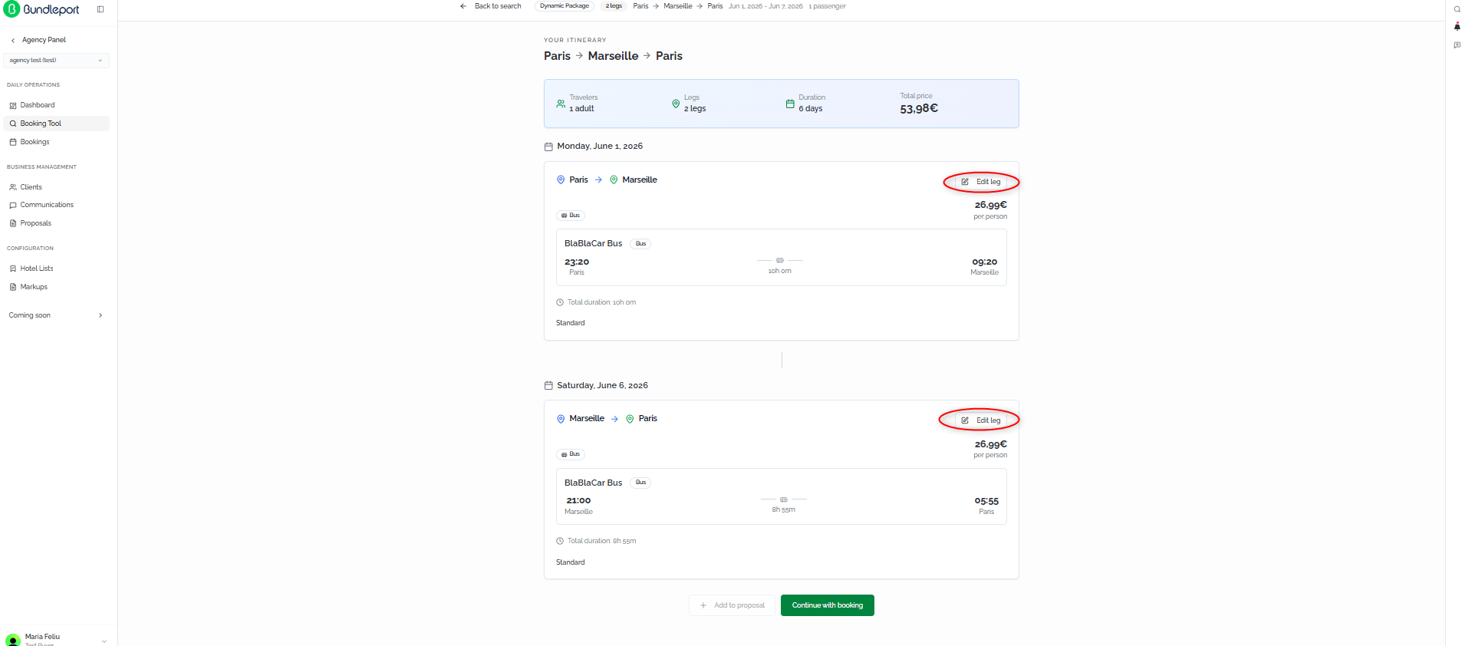Open Proposals in the sidebar
This screenshot has width=1465, height=646.
57,223
